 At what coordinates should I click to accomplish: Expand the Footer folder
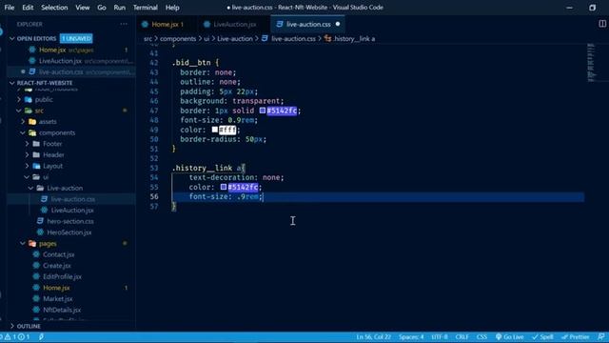click(x=52, y=144)
